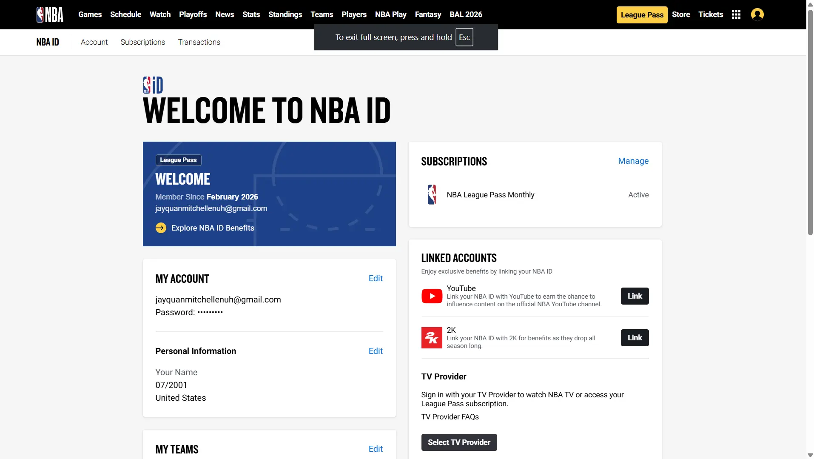Click the 07/2001 birth date text
Screen dimensions: 814x459
(x=171, y=385)
